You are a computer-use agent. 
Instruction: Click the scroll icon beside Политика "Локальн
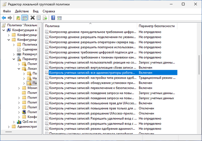pyautogui.click(x=4, y=25)
